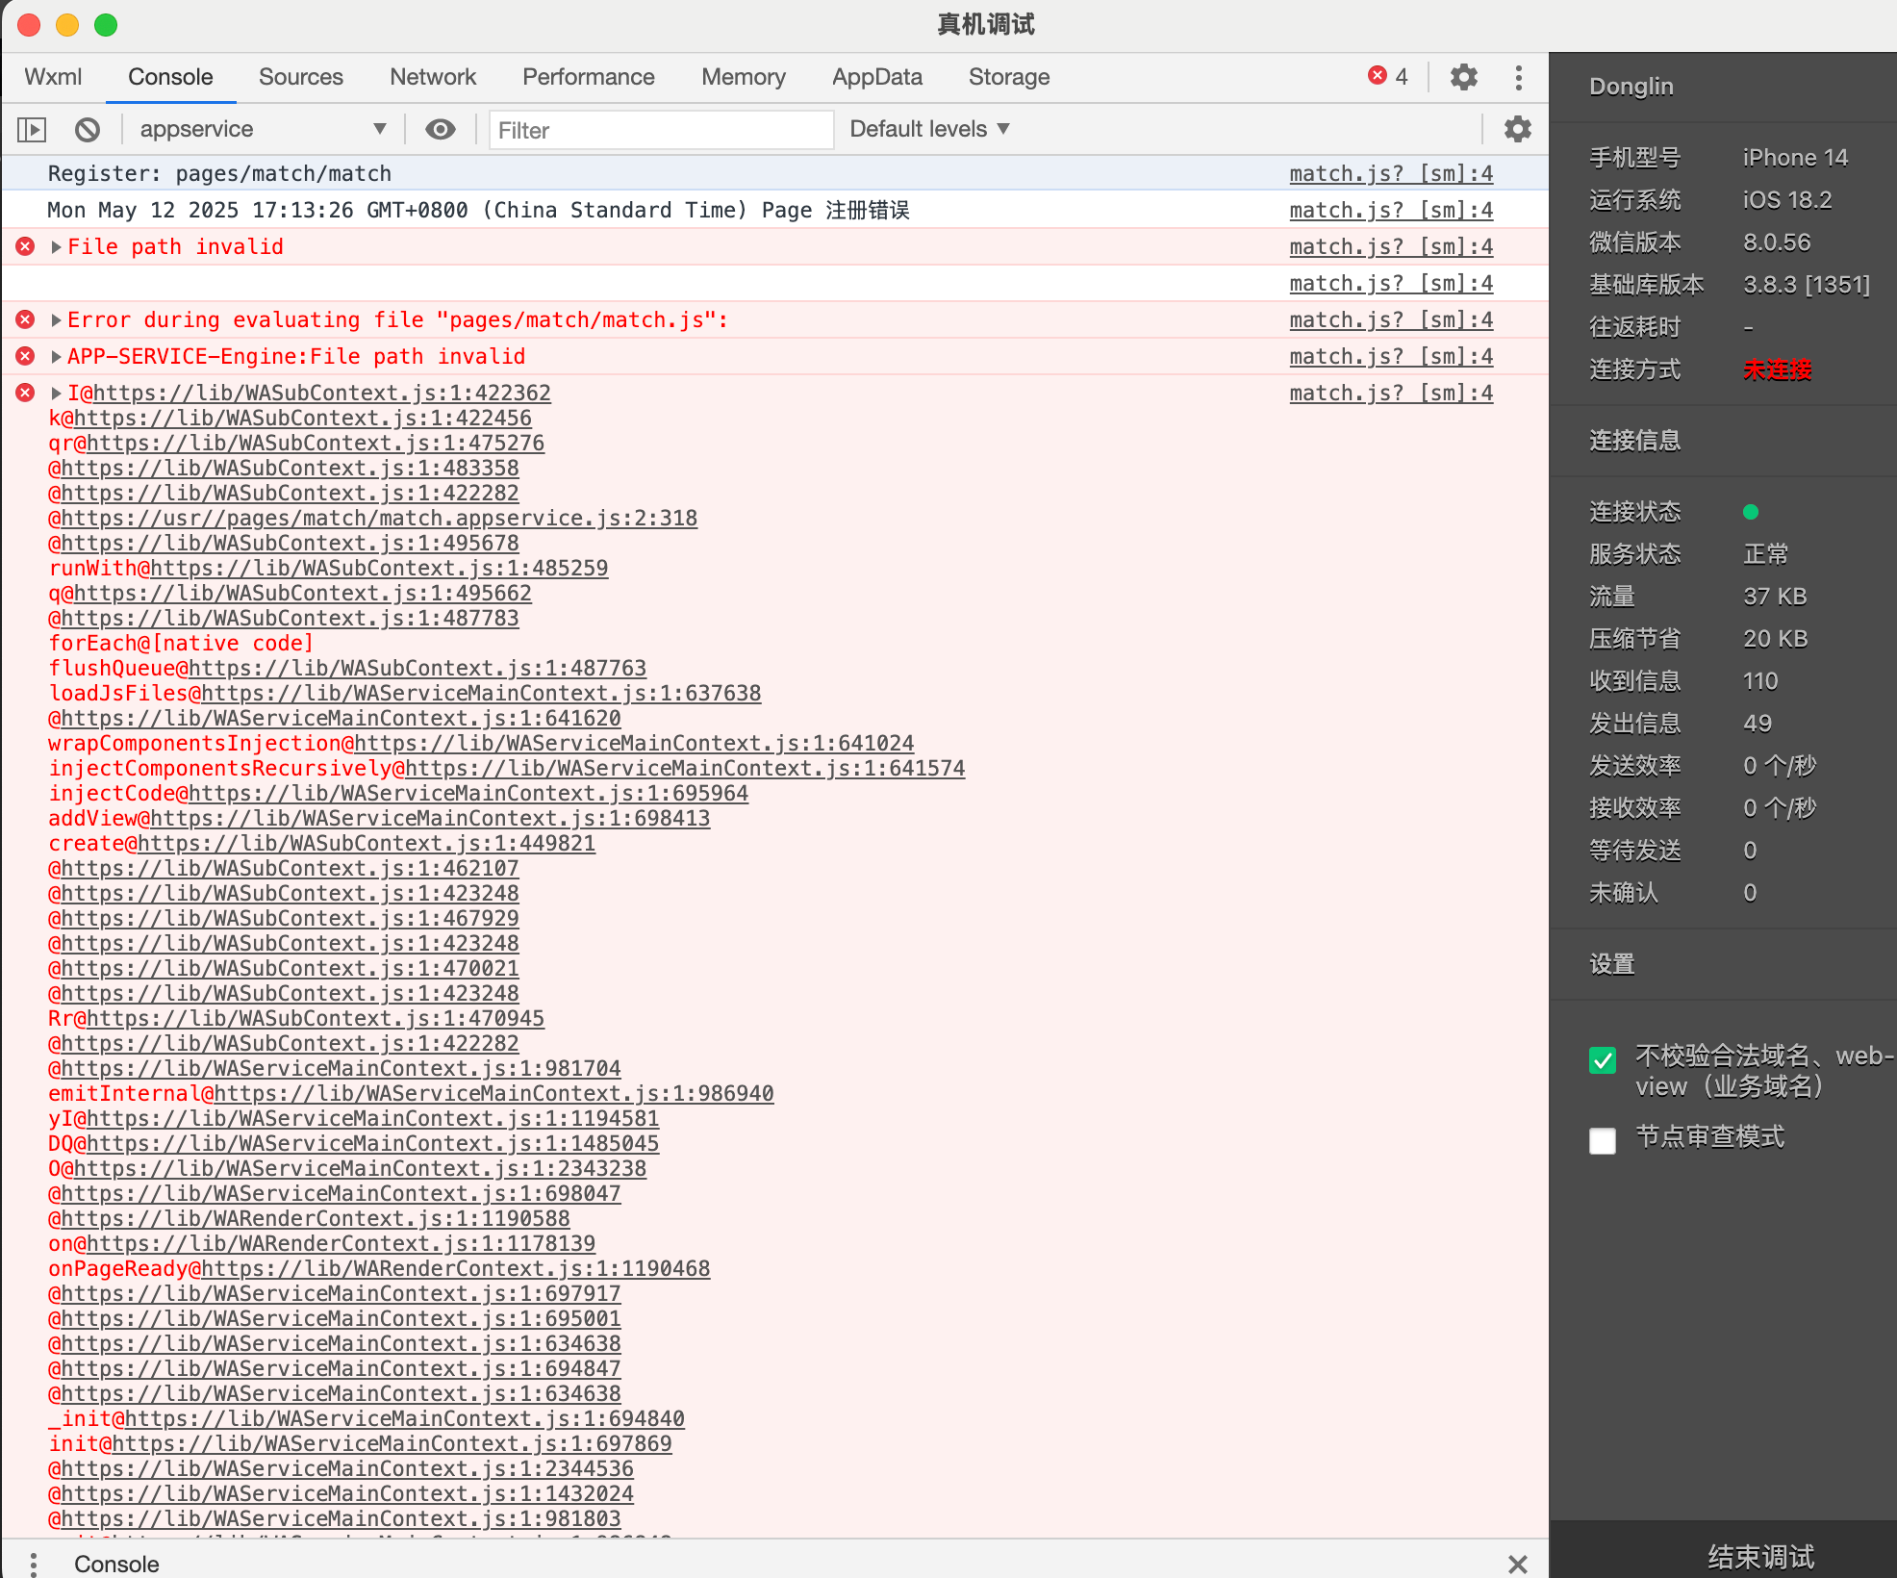1897x1578 pixels.
Task: Switch to the AppData tab
Action: pyautogui.click(x=876, y=77)
